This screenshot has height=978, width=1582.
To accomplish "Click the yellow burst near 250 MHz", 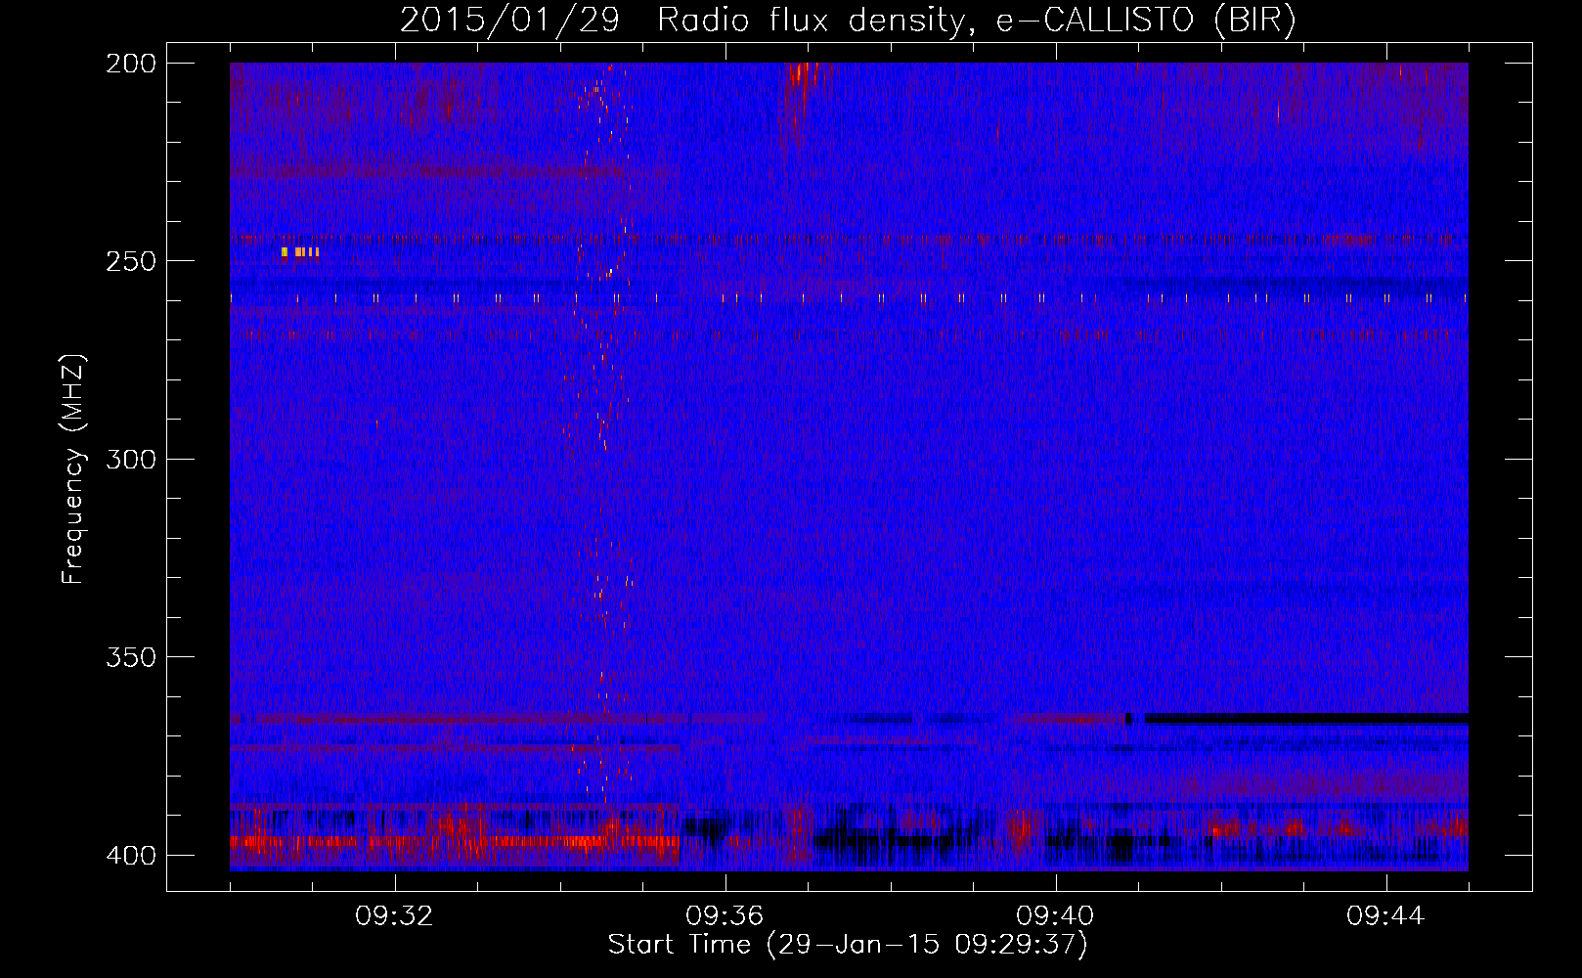I will (x=299, y=252).
